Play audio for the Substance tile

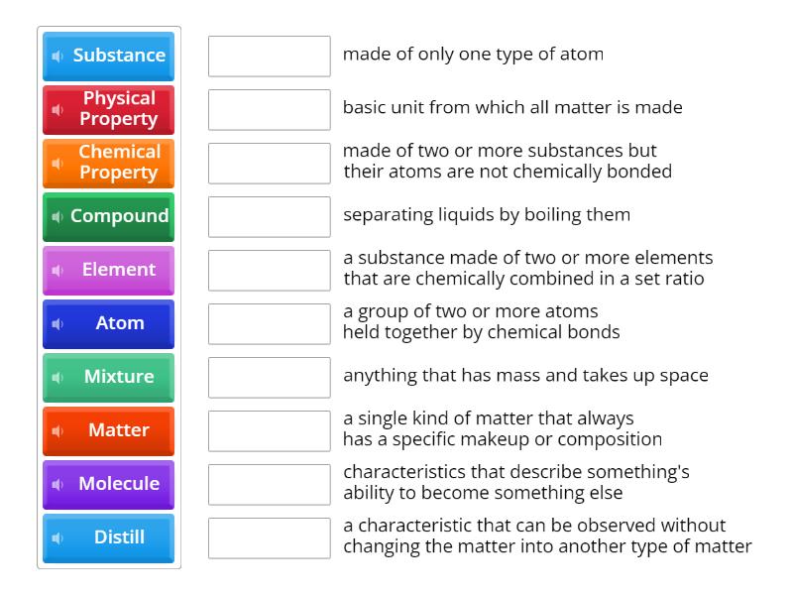[57, 57]
